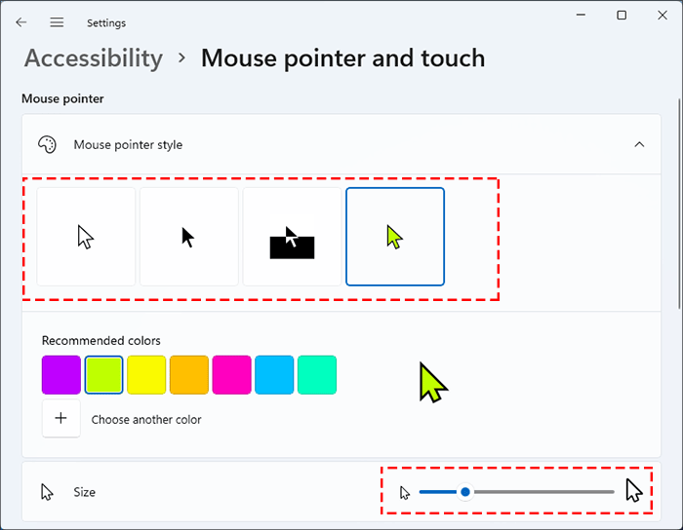Click the palette icon beside Mouse pointer style
Screen dimensions: 683x530
pyautogui.click(x=47, y=144)
